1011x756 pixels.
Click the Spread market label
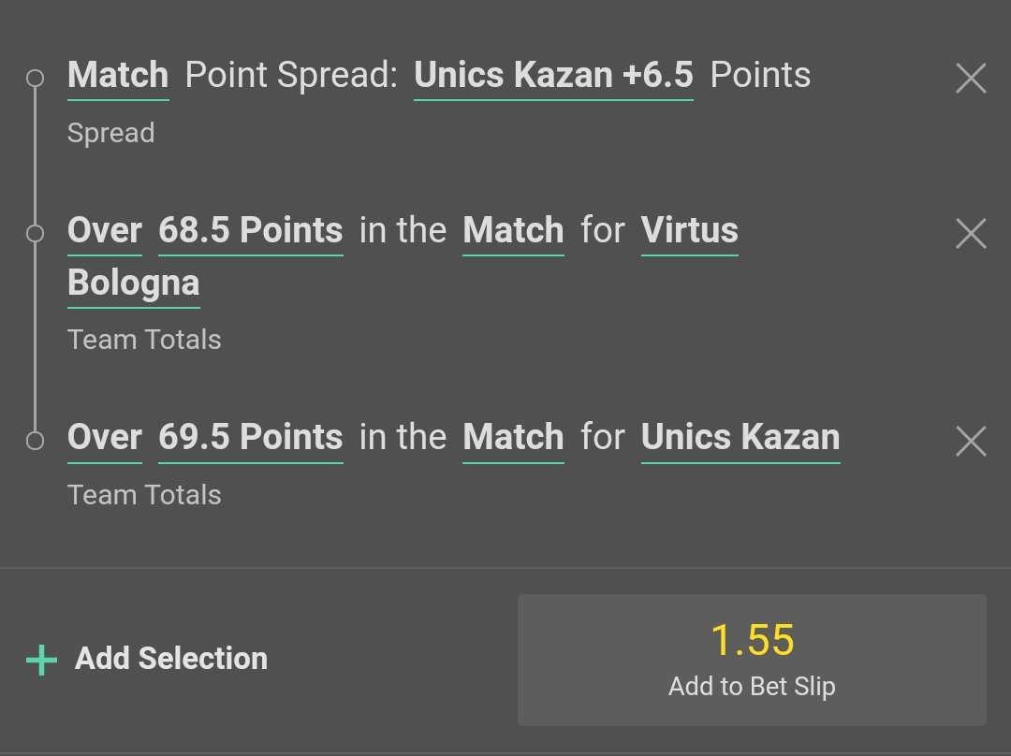110,134
